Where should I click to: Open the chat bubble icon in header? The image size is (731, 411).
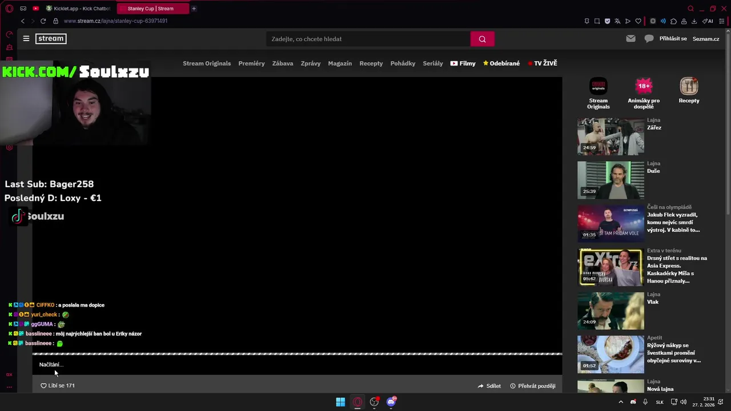coord(649,39)
